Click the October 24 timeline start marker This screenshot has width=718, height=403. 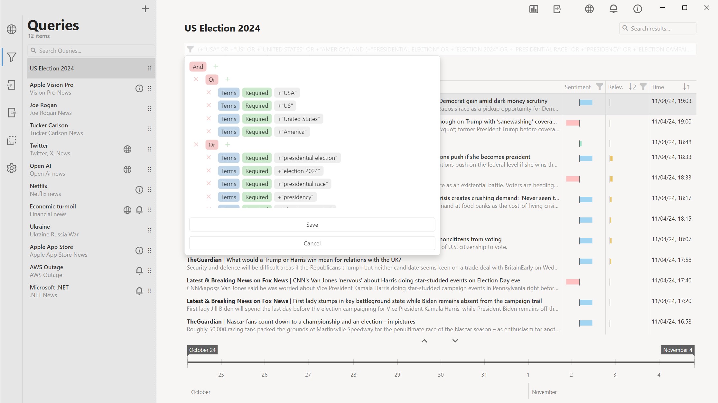click(202, 350)
